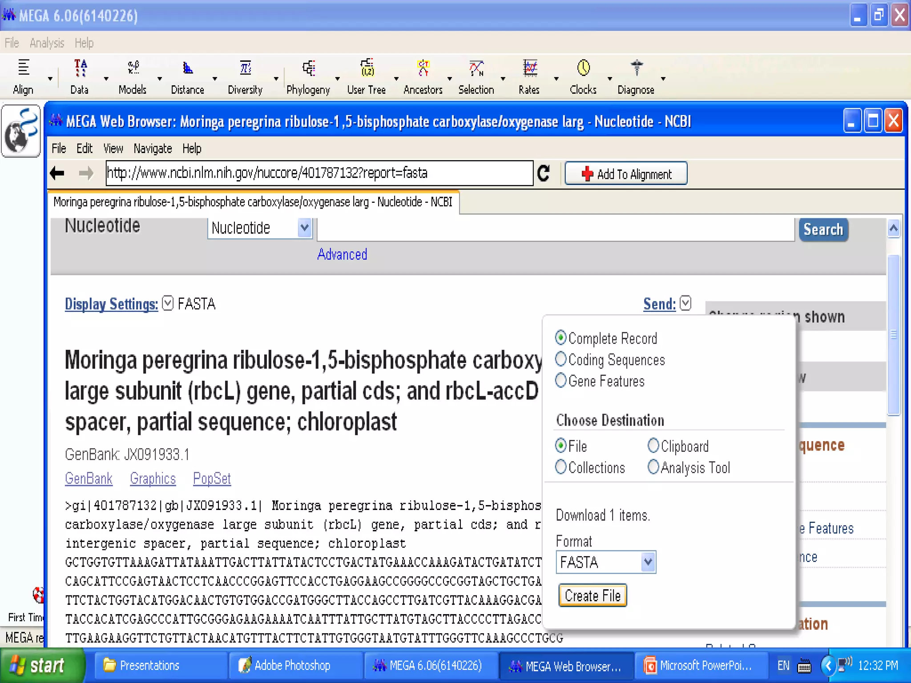911x683 pixels.
Task: Select the Ancestors toolbar icon
Action: click(x=423, y=77)
